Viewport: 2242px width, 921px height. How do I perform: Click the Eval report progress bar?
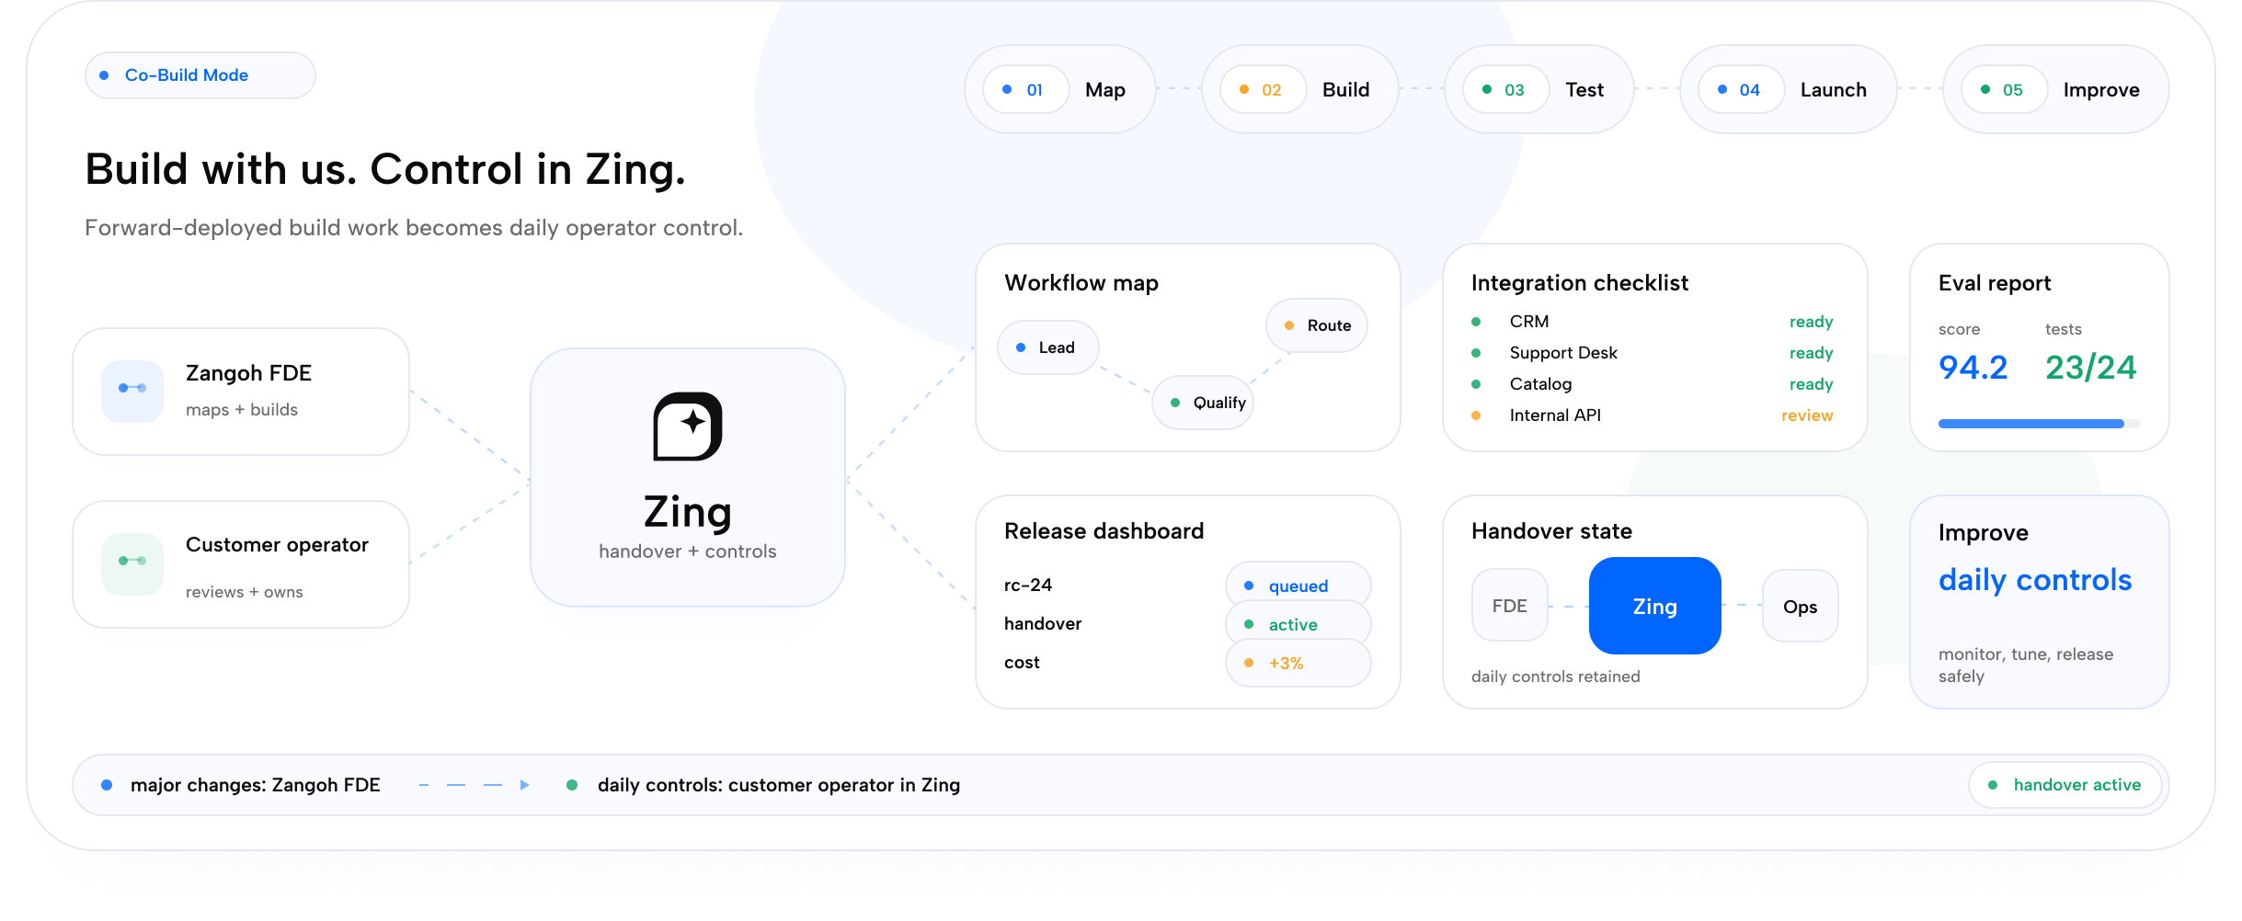click(x=2039, y=424)
